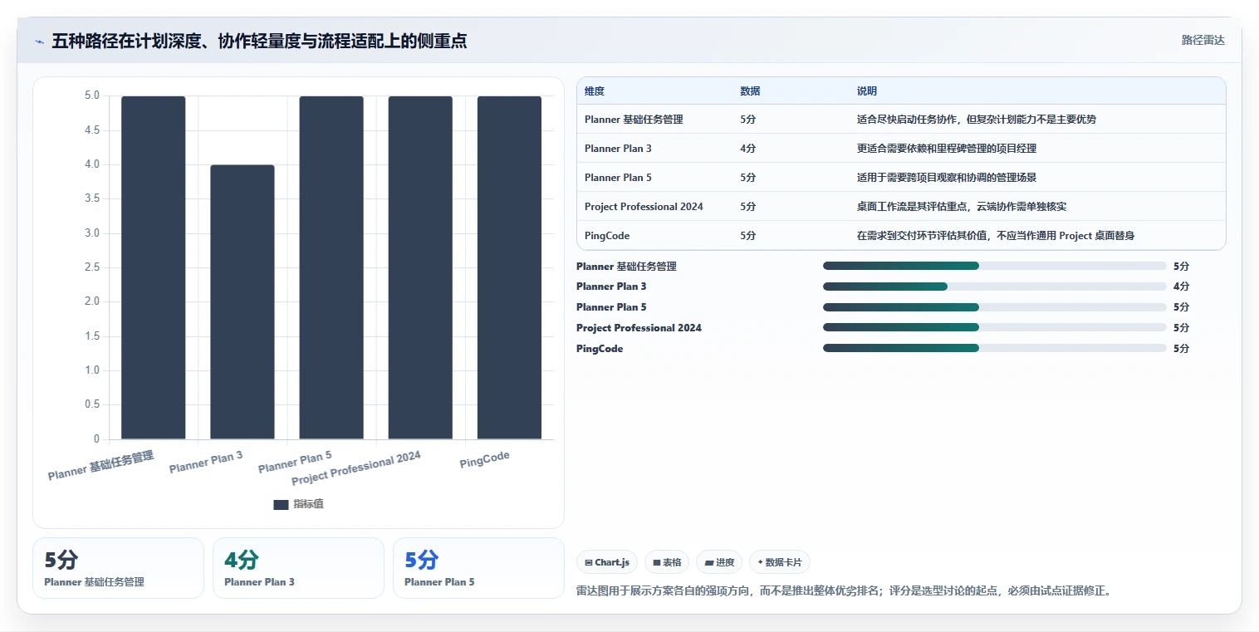Image resolution: width=1259 pixels, height=632 pixels.
Task: Click the x-axis label Project Professional 2024
Action: click(356, 468)
